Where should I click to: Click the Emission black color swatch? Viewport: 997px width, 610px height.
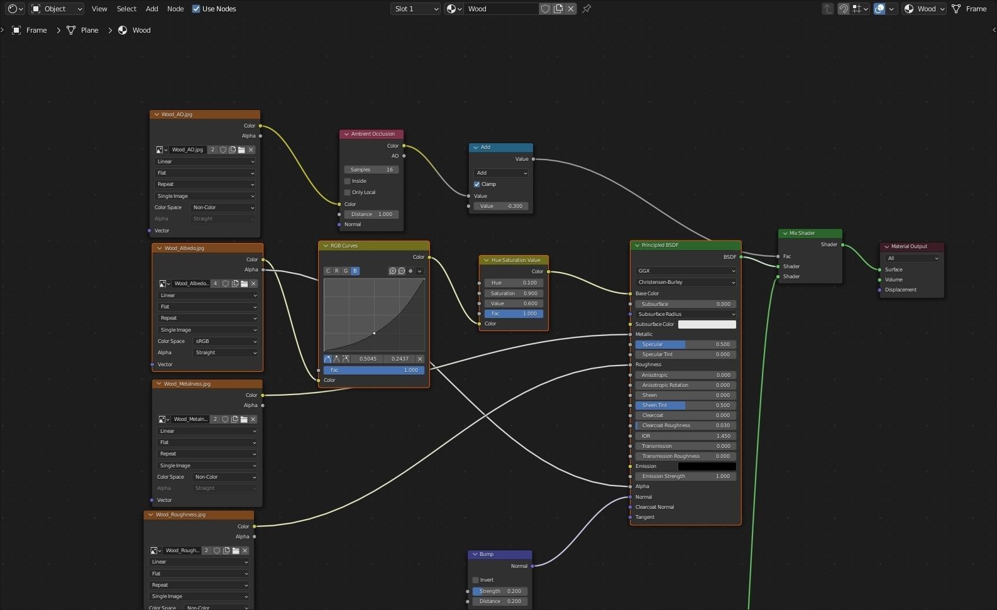tap(707, 466)
